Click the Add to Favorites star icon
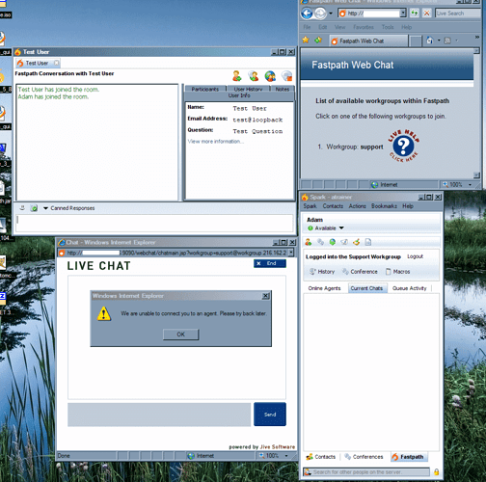 [x=318, y=40]
